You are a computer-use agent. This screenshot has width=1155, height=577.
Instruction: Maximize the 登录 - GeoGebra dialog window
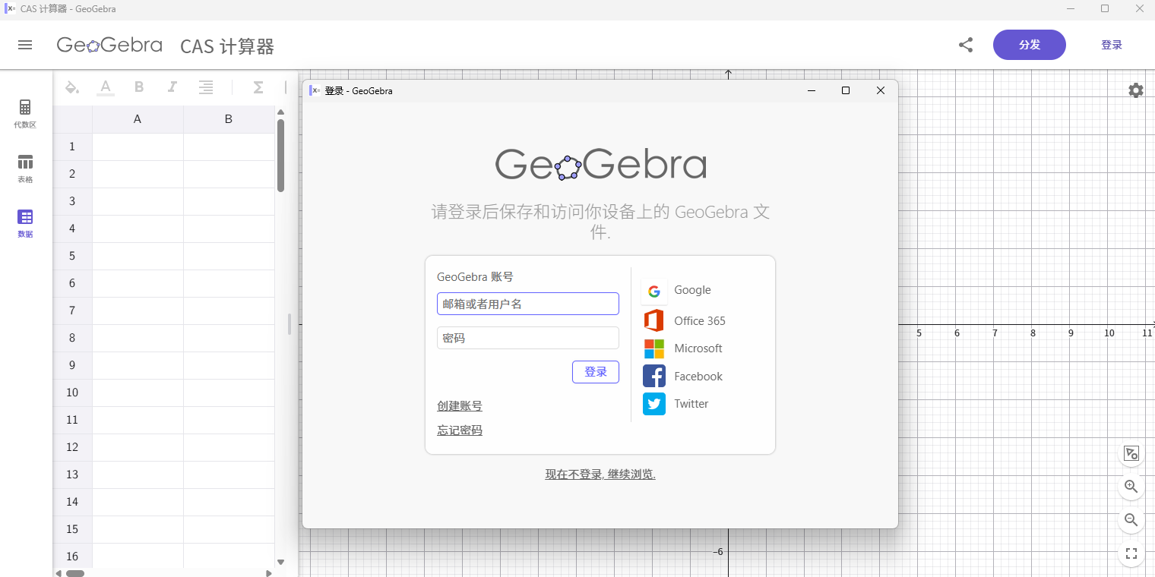point(846,90)
